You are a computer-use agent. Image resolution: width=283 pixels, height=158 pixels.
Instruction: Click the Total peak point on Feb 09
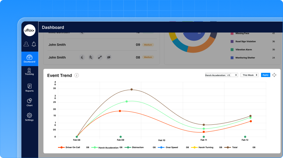pos(132,89)
